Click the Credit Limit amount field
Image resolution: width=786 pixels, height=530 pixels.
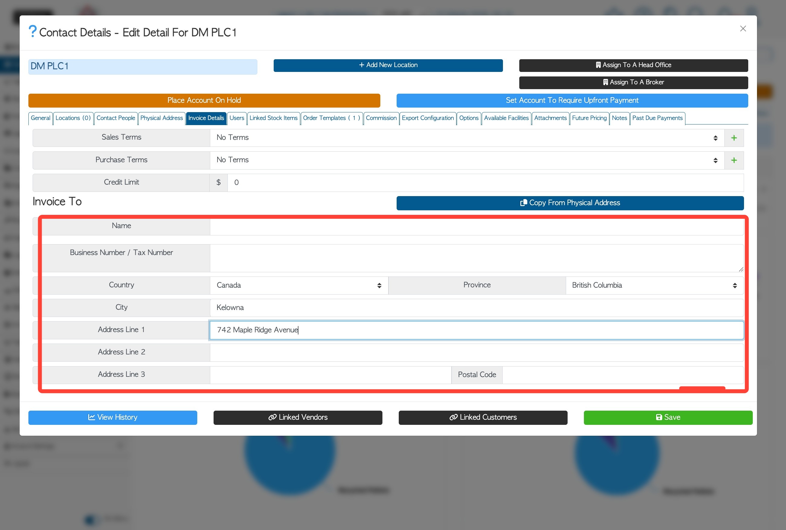(485, 183)
